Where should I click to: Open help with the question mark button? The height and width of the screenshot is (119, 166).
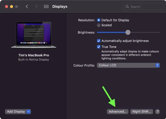tap(157, 112)
